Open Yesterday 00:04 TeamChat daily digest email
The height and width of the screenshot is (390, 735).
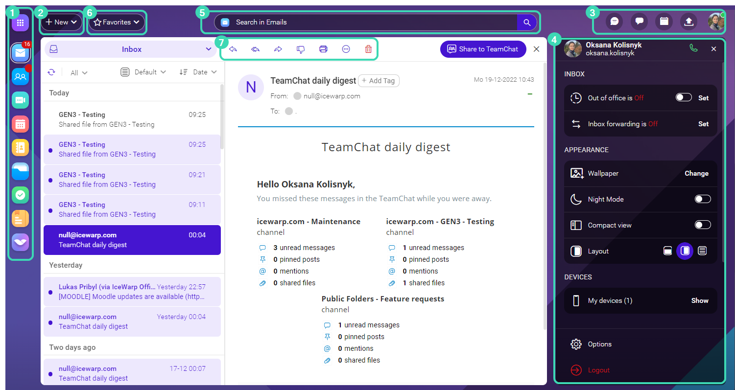[132, 321]
